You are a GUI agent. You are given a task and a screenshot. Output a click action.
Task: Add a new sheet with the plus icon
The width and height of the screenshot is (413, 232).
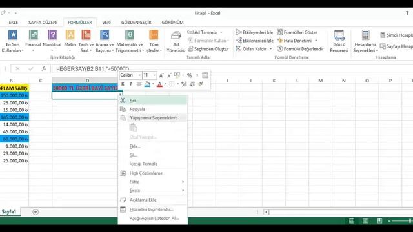click(x=35, y=212)
